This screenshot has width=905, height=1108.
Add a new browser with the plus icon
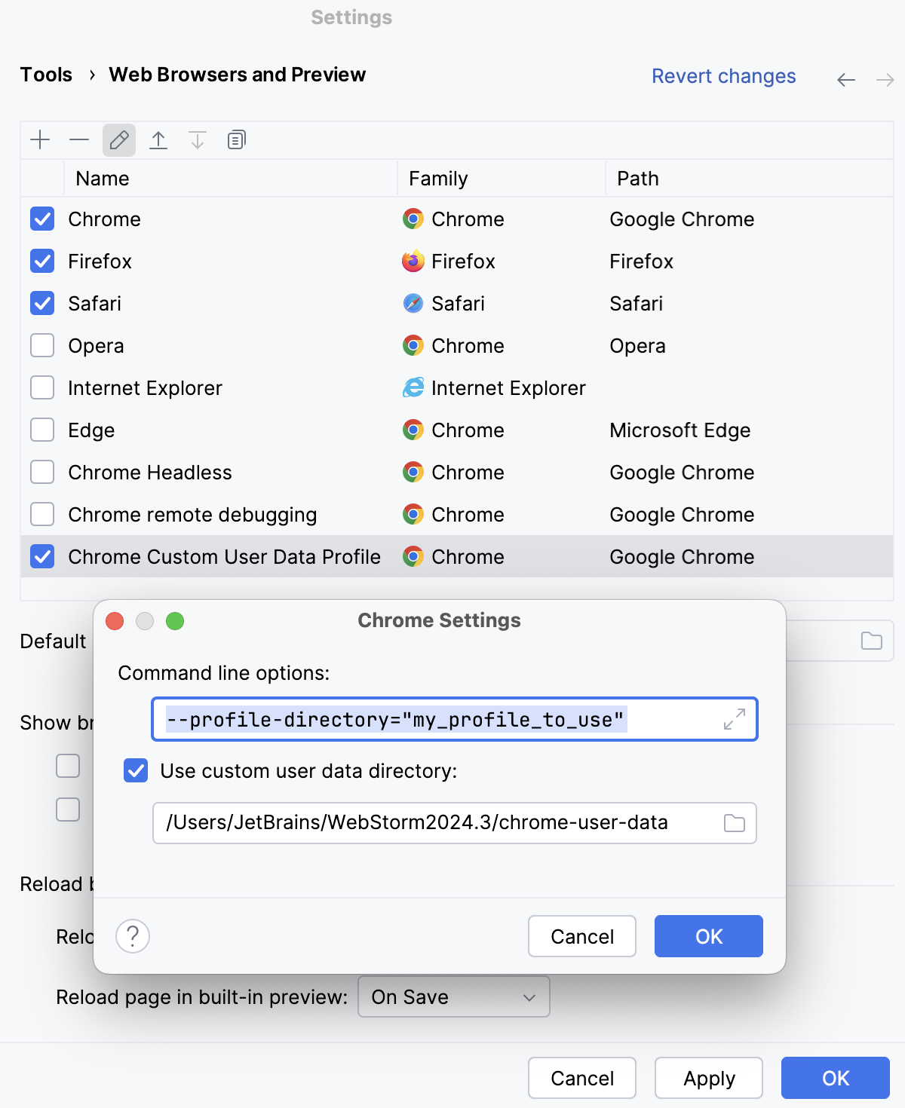click(40, 139)
